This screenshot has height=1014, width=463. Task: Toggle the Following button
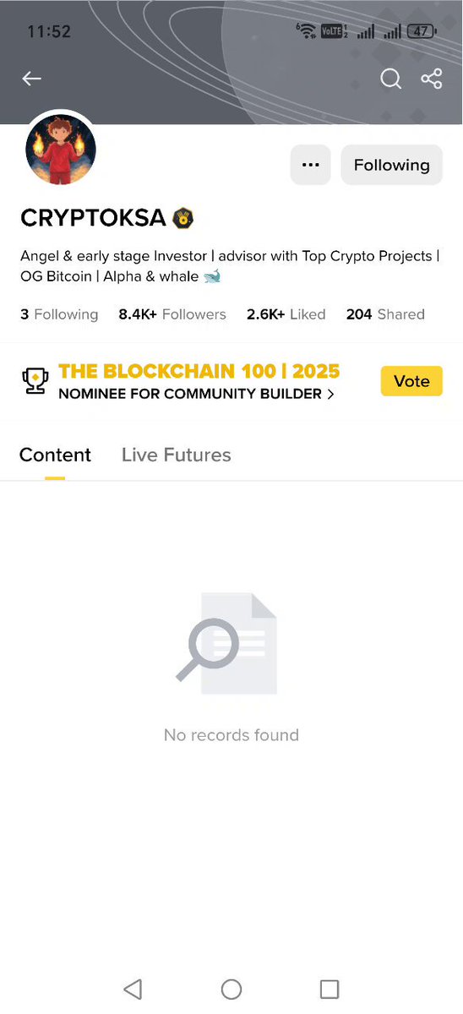pyautogui.click(x=392, y=165)
